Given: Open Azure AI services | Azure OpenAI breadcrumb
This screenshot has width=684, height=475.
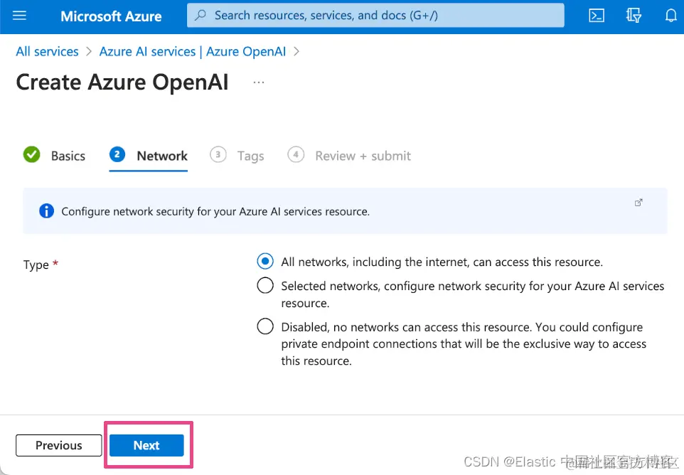Looking at the screenshot, I should (x=193, y=51).
